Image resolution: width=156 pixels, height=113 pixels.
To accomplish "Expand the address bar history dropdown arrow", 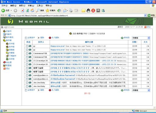I will (x=145, y=16).
